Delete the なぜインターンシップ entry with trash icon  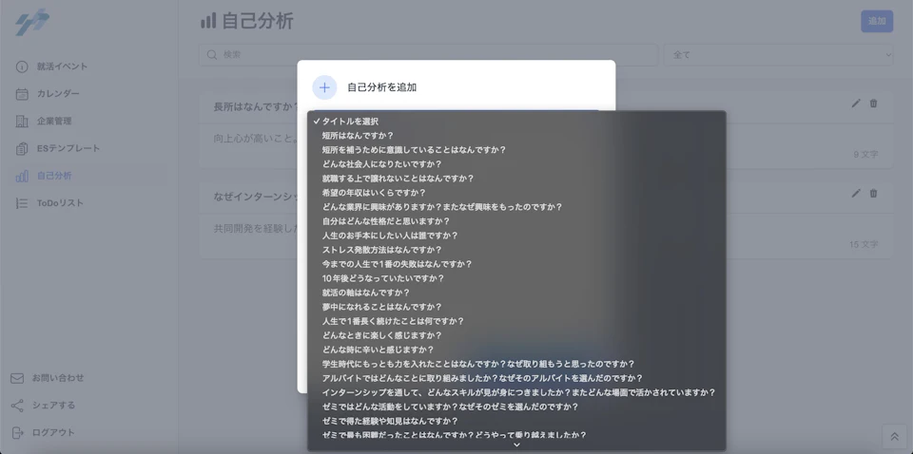[873, 193]
